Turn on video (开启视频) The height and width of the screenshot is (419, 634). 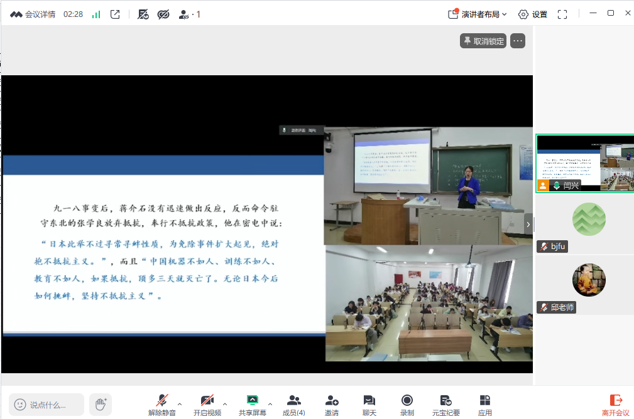pyautogui.click(x=207, y=405)
